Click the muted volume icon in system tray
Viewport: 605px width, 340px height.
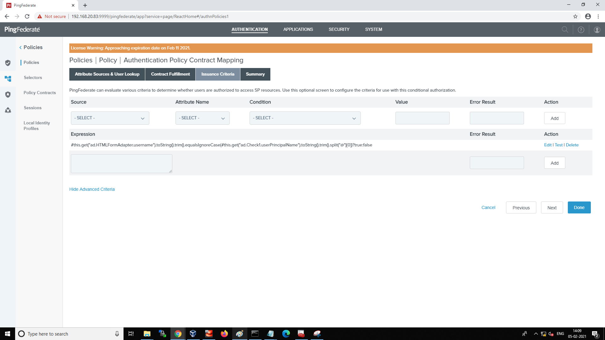click(x=551, y=334)
